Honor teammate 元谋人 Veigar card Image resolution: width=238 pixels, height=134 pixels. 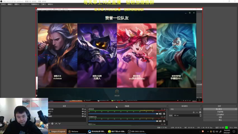tap(97, 55)
